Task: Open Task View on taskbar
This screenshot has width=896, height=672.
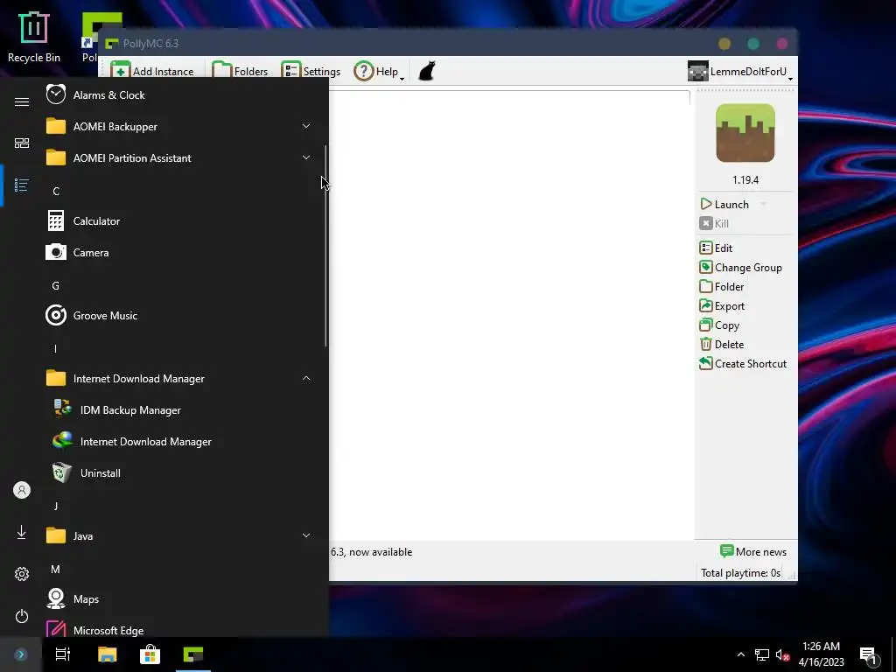Action: pos(63,654)
